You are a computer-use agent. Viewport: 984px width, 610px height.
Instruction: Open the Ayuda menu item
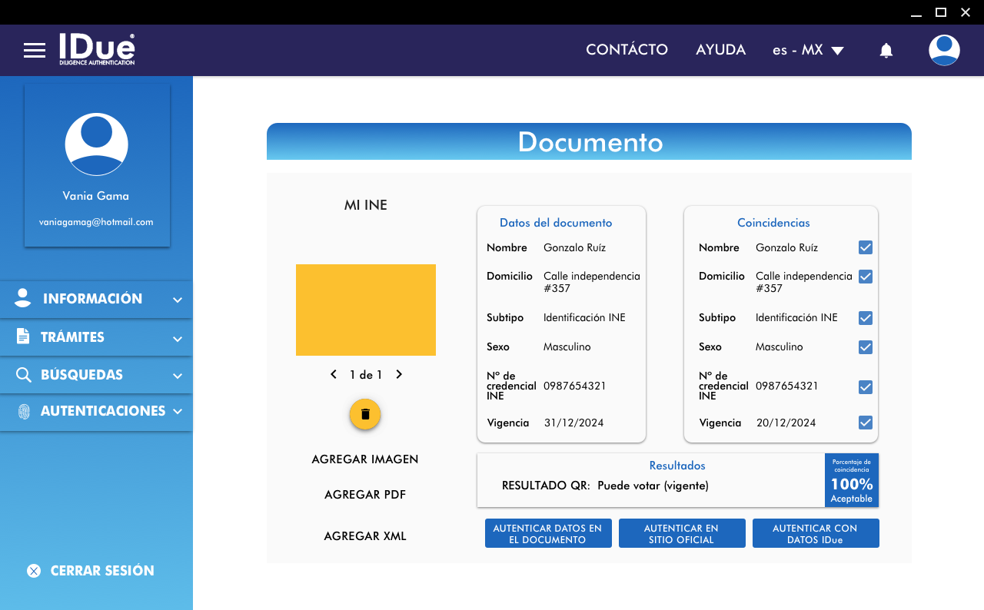(x=720, y=50)
